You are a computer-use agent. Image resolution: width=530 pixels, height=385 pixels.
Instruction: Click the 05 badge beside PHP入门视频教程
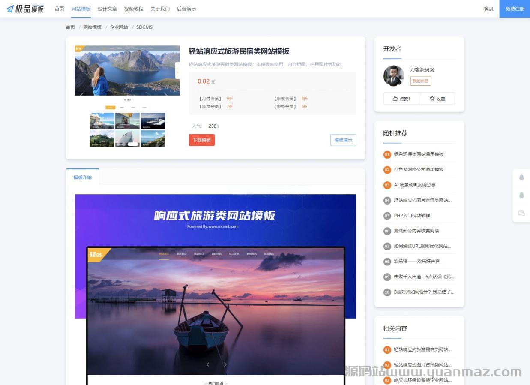[x=387, y=216]
